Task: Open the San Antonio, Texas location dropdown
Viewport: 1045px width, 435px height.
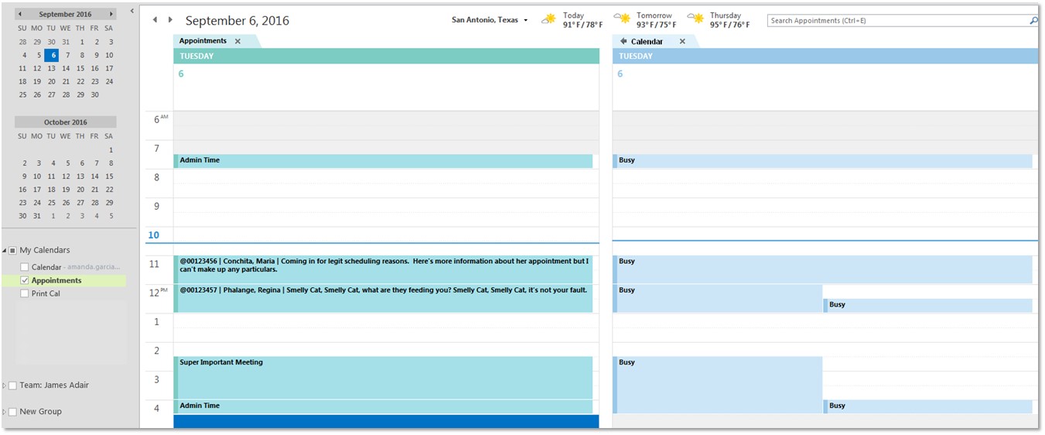Action: 526,20
